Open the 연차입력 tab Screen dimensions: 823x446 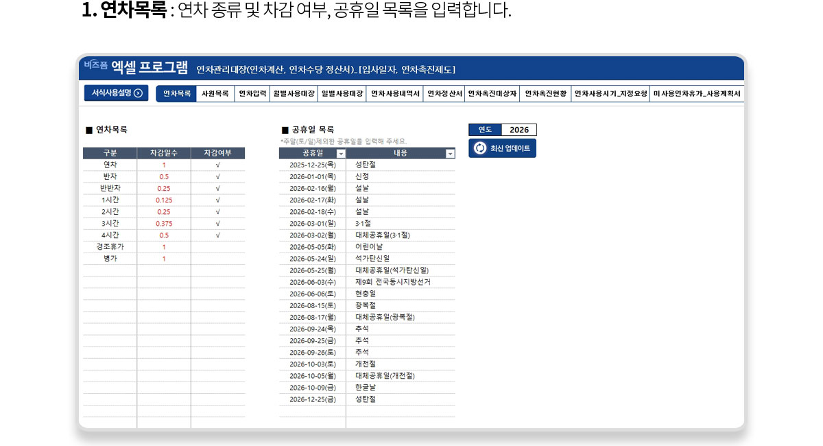click(x=252, y=94)
